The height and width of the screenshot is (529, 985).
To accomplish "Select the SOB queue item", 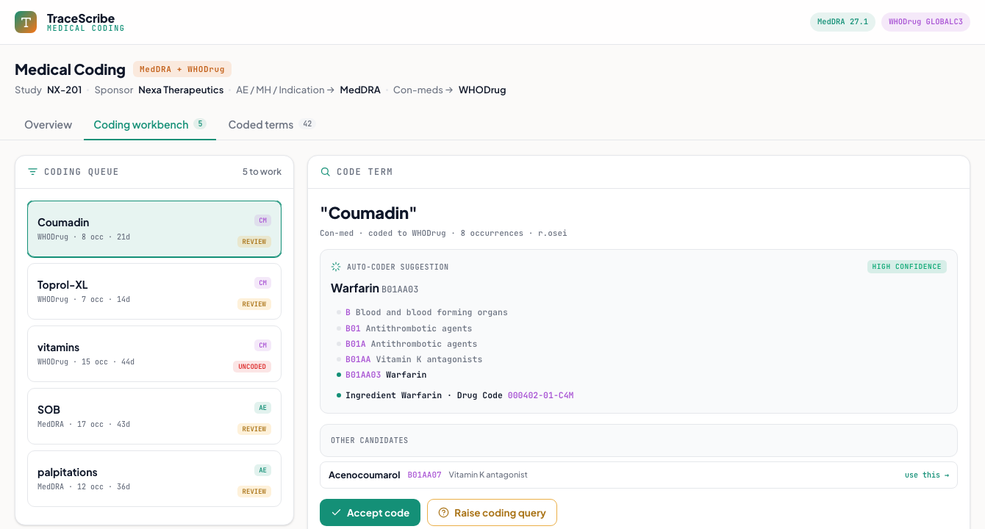I will [x=154, y=417].
